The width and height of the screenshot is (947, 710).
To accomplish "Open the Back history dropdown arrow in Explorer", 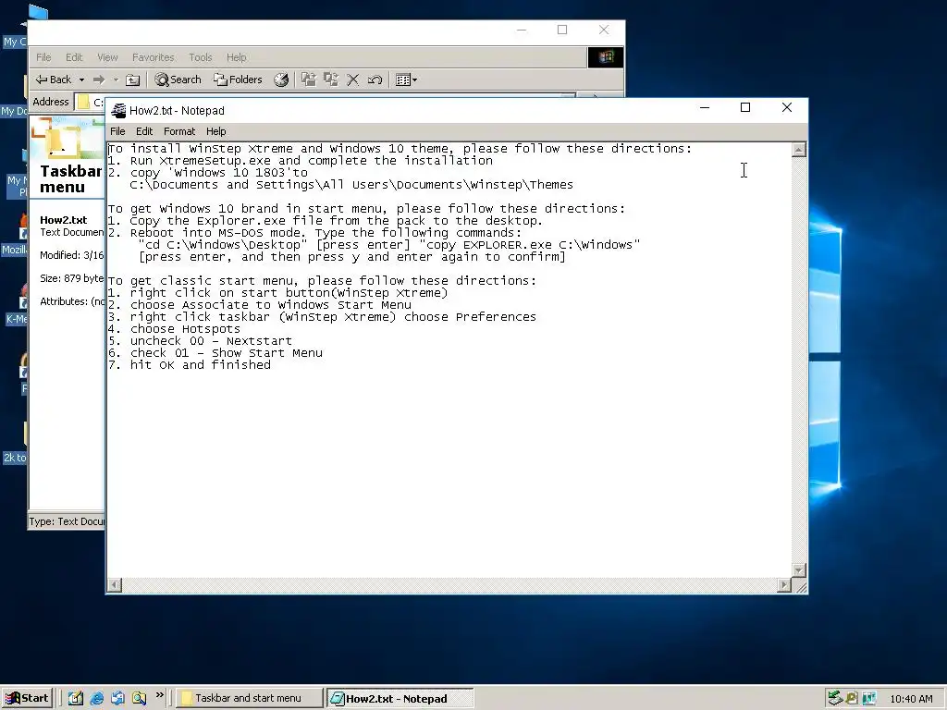I will [81, 80].
